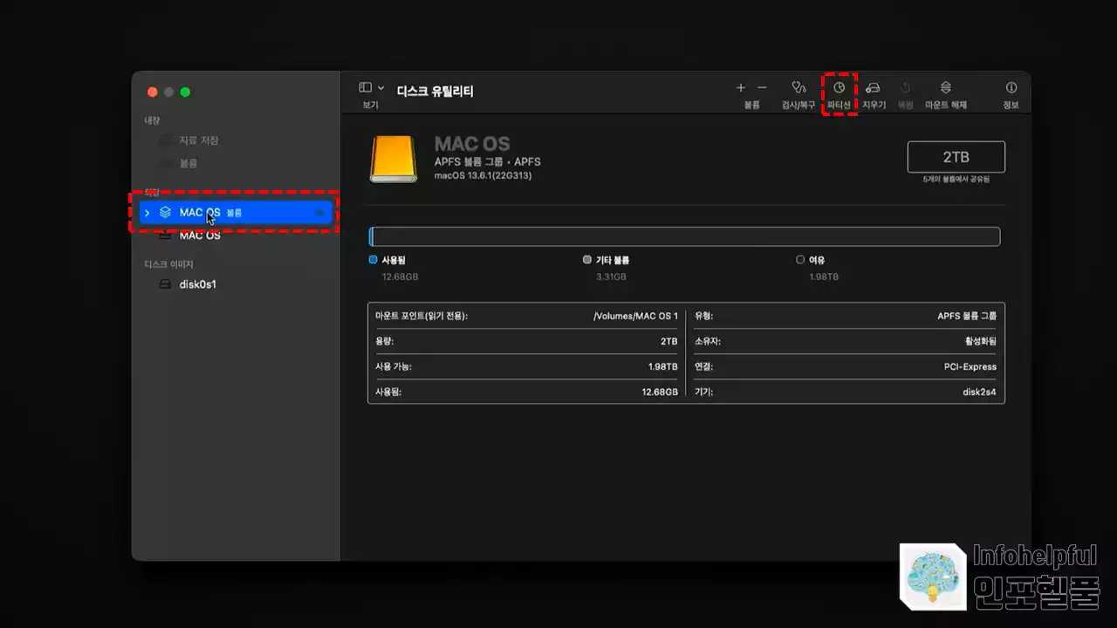Click the empty 여유 legend dot
The width and height of the screenshot is (1117, 628).
point(800,260)
